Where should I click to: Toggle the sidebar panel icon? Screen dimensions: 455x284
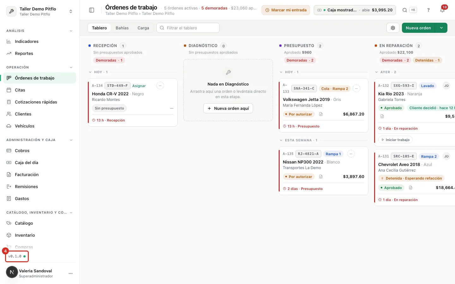click(92, 10)
